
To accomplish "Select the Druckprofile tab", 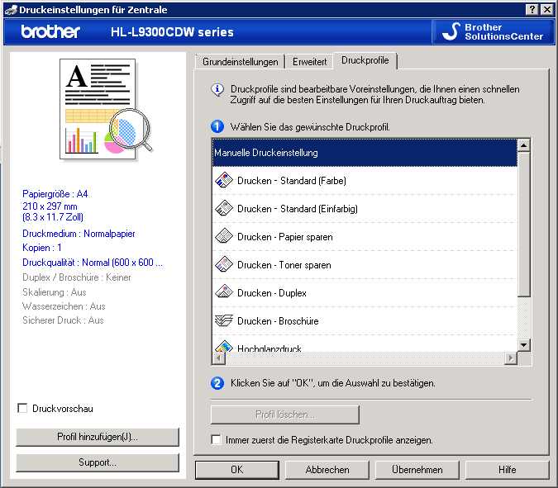I will point(365,60).
